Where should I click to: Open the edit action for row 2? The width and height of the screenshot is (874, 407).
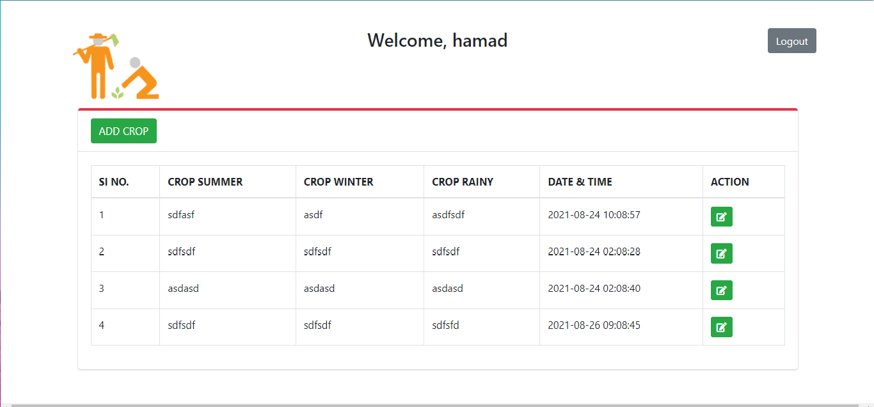point(721,253)
